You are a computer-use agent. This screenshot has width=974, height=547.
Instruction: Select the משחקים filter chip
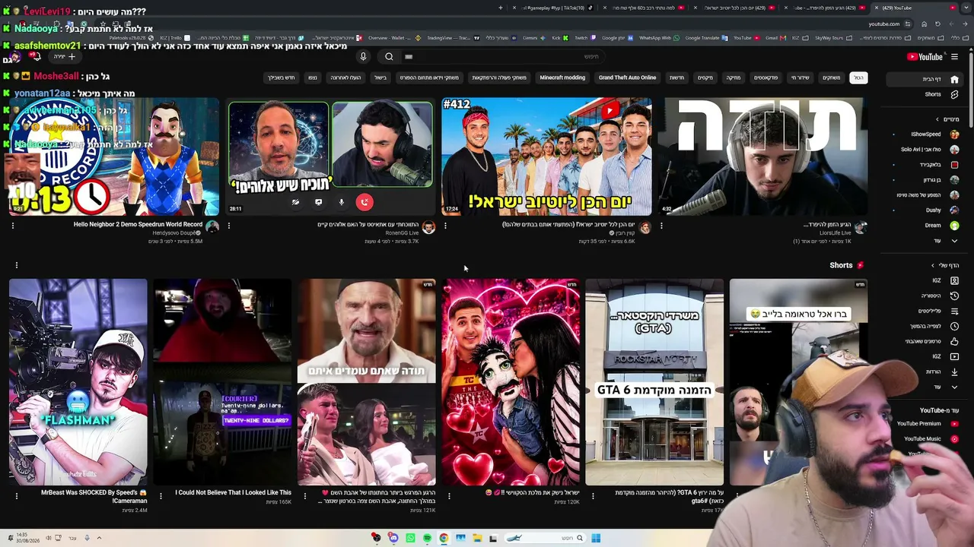[831, 77]
